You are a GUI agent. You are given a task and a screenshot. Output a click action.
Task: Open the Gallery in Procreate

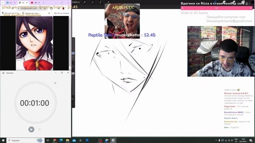76,2
